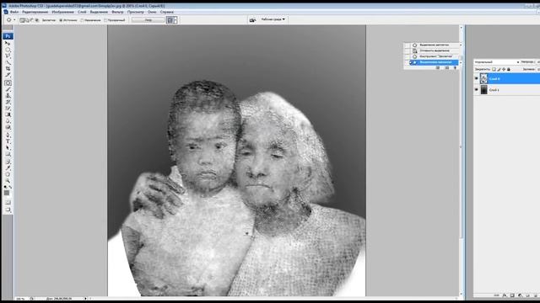Click the foreground color swatch

click(x=7, y=193)
